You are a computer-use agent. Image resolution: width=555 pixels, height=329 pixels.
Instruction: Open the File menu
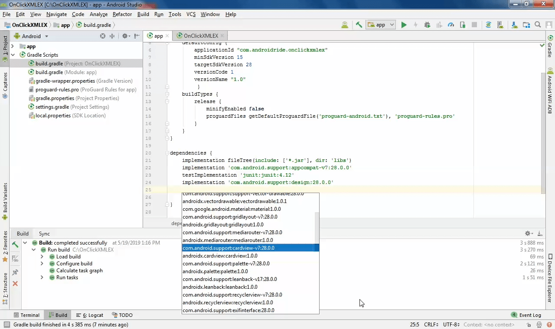(7, 14)
